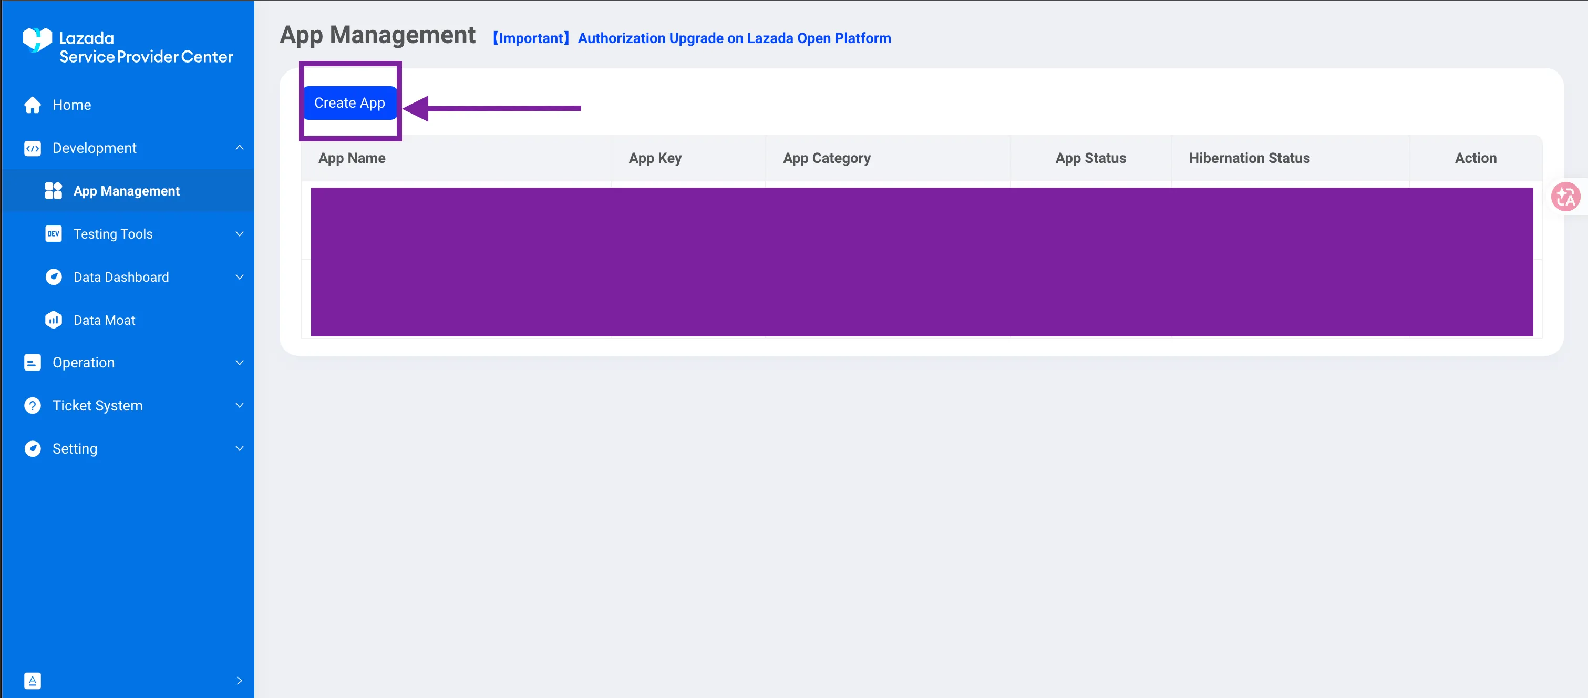Click the Data Dashboard compass icon
Screen dimensions: 1588x698
[x=54, y=277]
